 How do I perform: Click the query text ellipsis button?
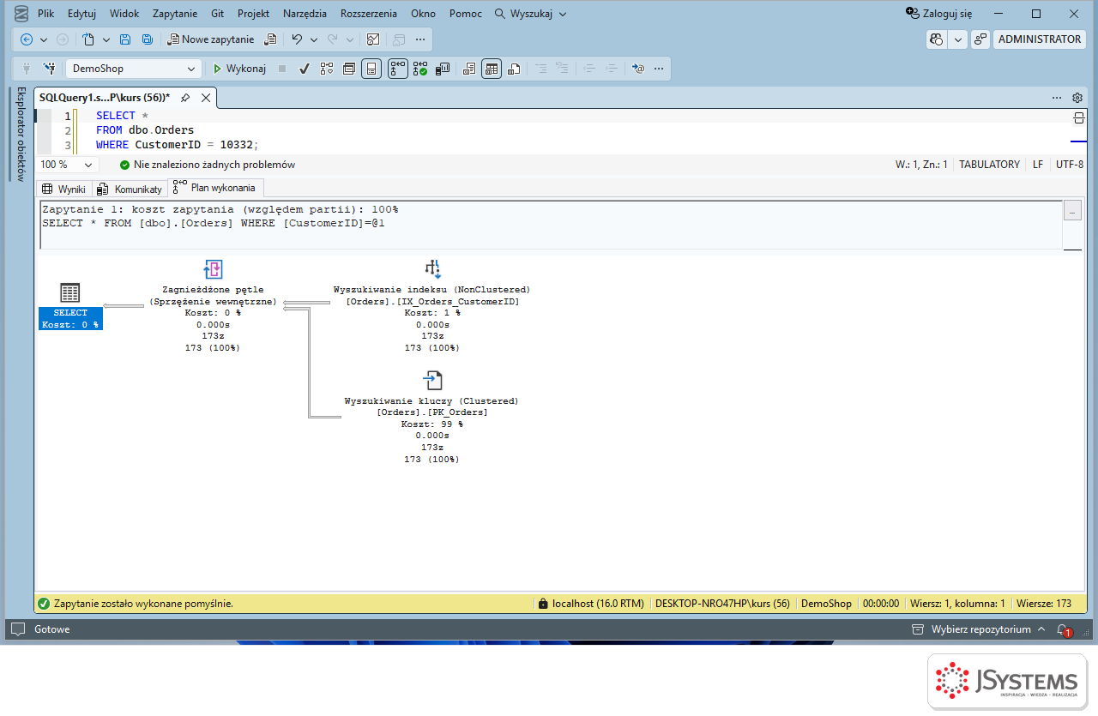tap(1072, 211)
